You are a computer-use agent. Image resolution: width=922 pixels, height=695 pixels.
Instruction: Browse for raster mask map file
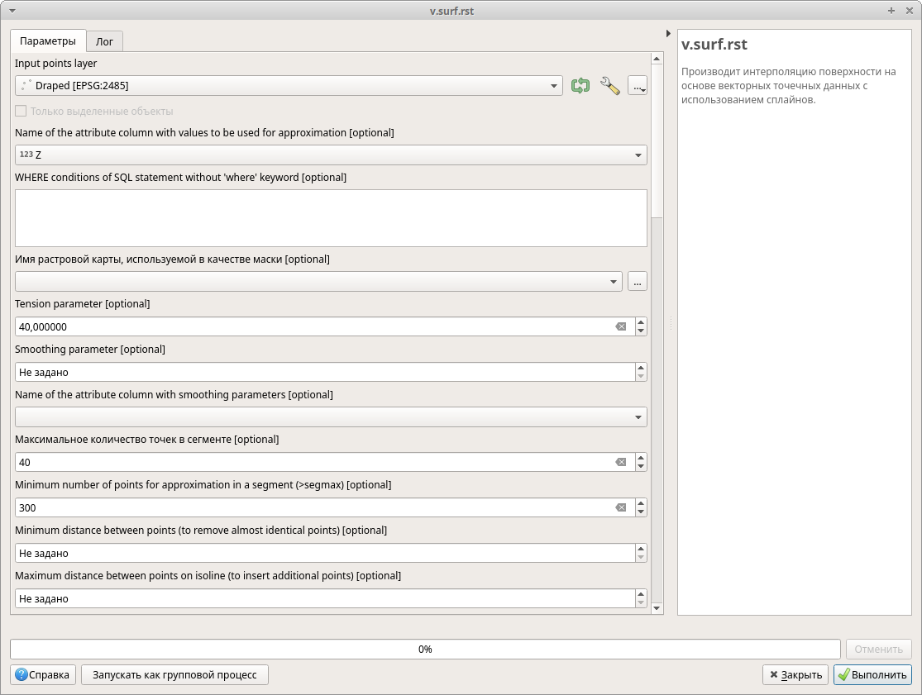tap(637, 282)
